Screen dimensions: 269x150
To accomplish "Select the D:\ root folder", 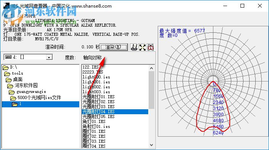I will click(10, 67).
